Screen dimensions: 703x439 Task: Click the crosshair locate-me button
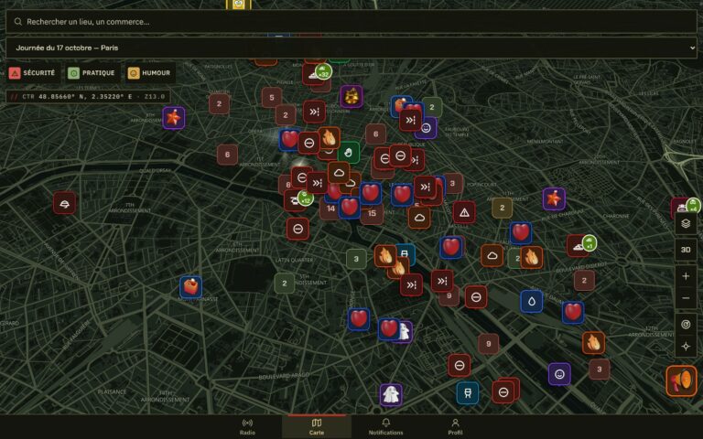point(686,347)
